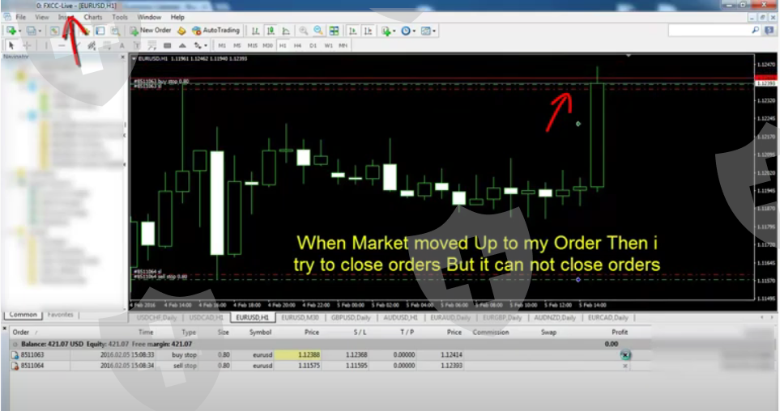Zoom out on the chart
The image size is (780, 411).
pos(318,31)
